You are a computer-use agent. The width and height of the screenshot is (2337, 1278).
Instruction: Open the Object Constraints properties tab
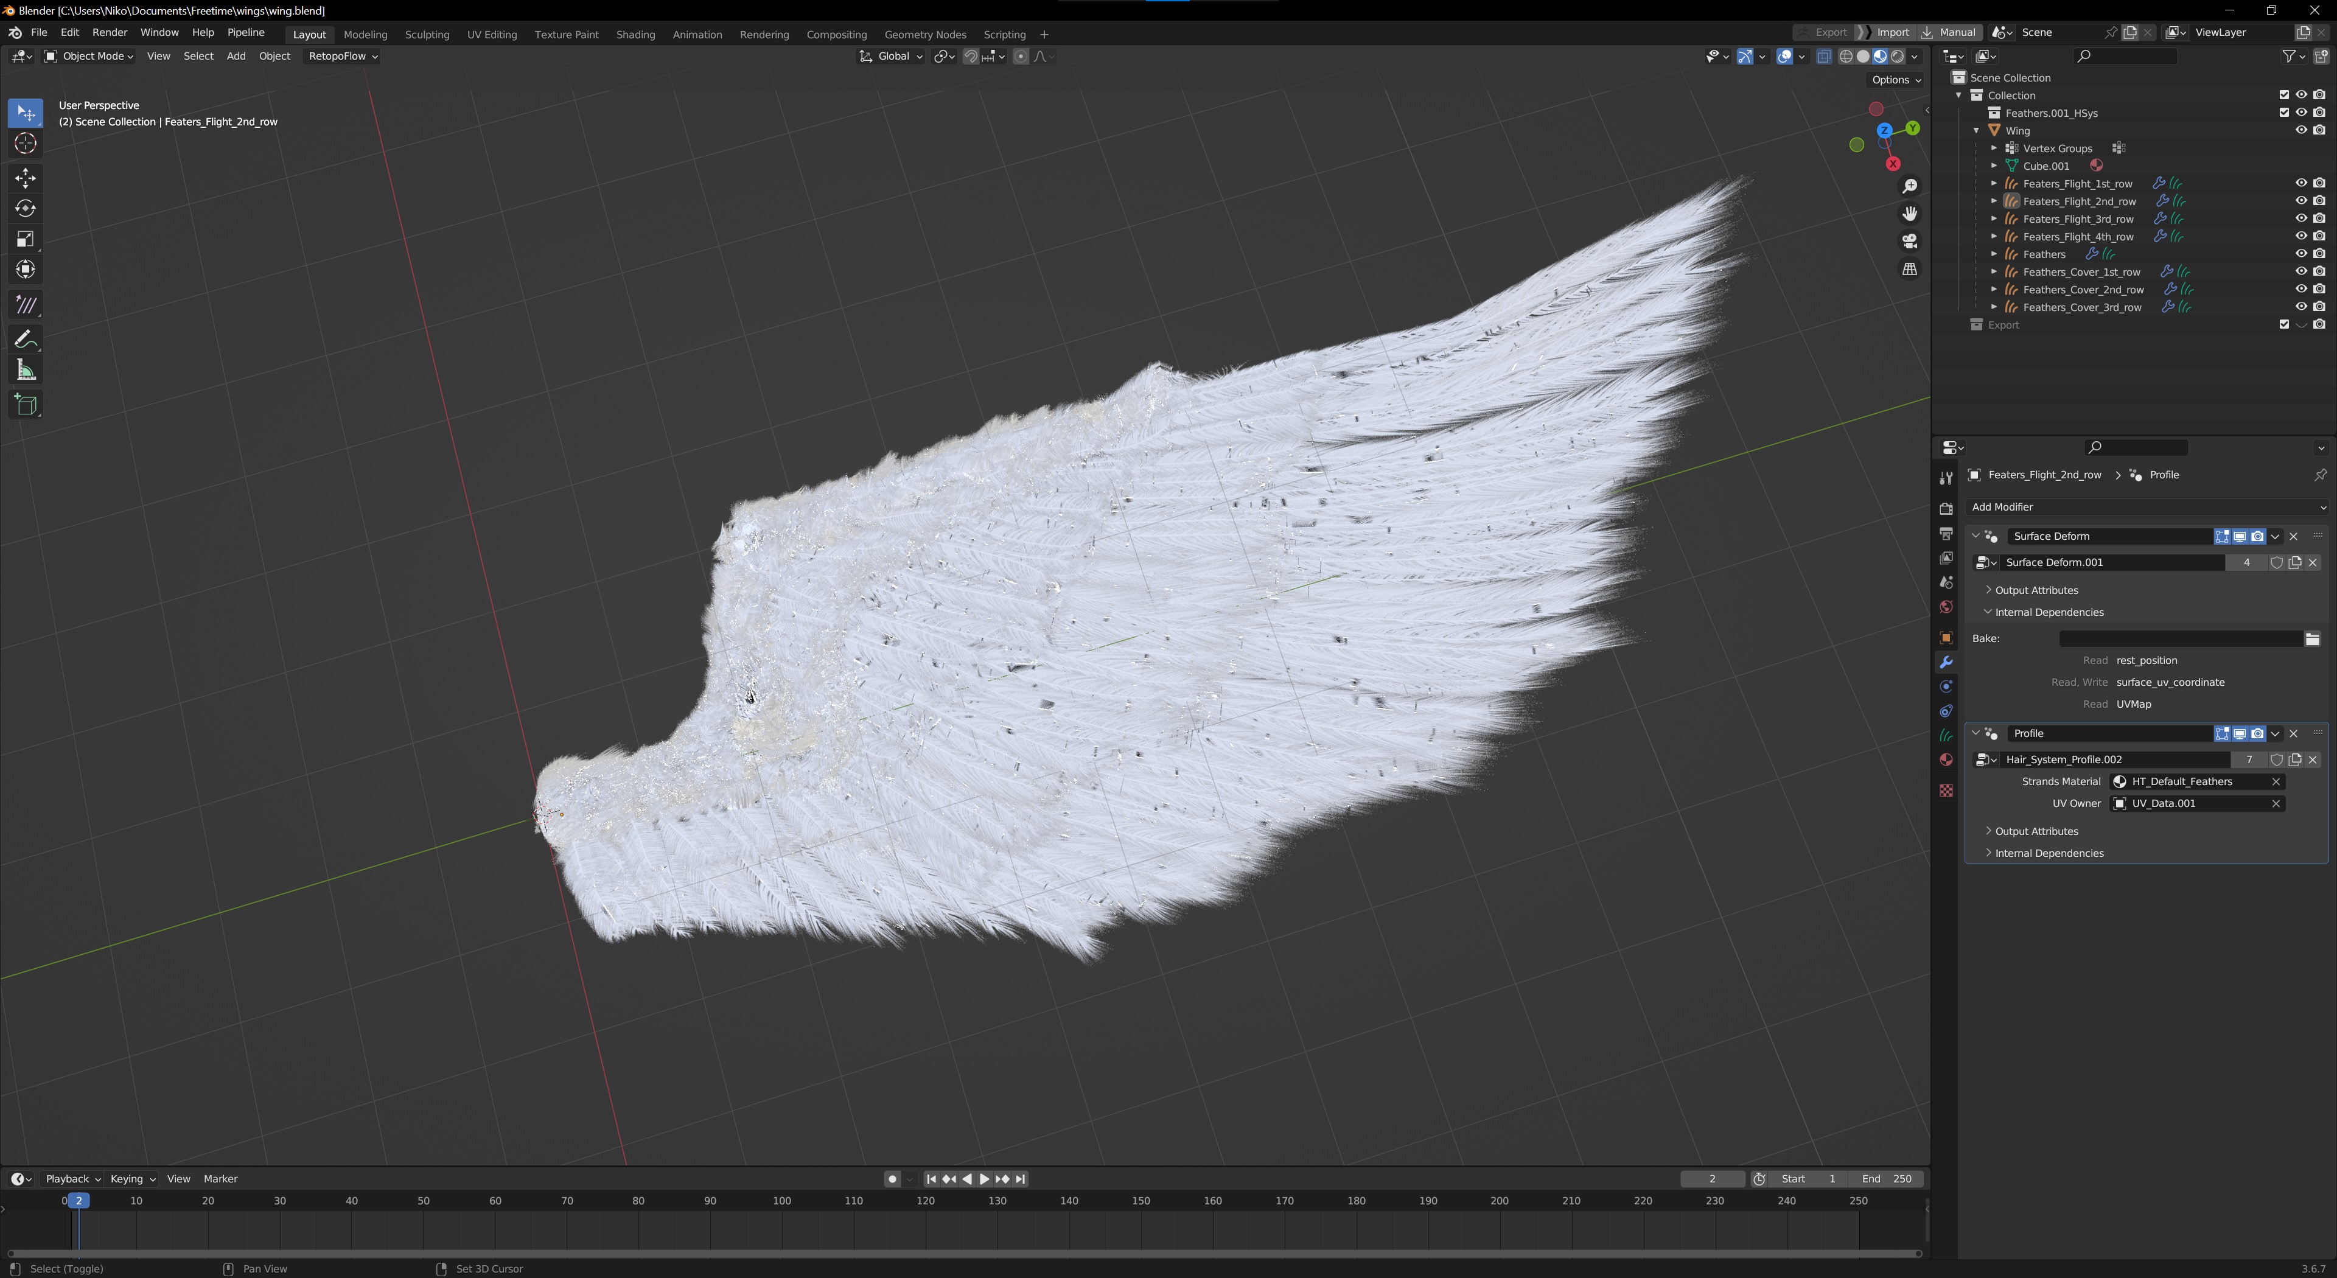tap(1946, 711)
